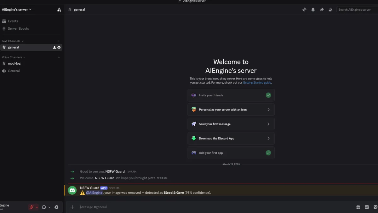The height and width of the screenshot is (213, 378).
Task: Collapse the Voice Channels category
Action: (14, 57)
